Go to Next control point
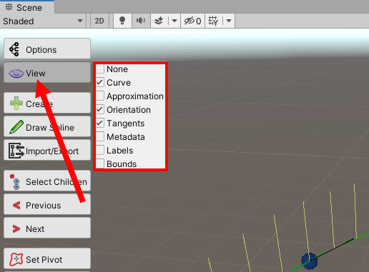 (47, 228)
